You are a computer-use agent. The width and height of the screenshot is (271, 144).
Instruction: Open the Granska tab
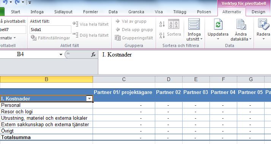click(x=136, y=12)
